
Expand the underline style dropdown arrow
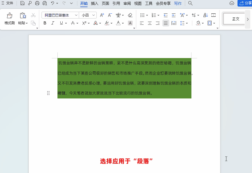pyautogui.click(x=66, y=23)
